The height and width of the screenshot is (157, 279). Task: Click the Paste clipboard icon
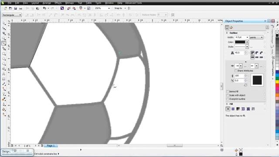click(37, 8)
